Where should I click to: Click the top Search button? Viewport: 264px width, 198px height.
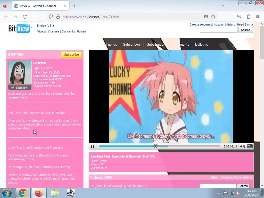coord(245,30)
